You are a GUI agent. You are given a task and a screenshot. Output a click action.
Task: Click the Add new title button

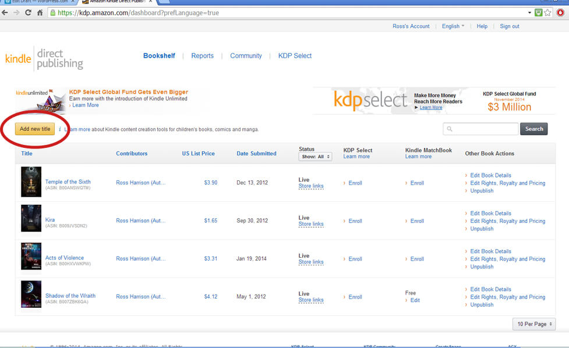click(35, 129)
